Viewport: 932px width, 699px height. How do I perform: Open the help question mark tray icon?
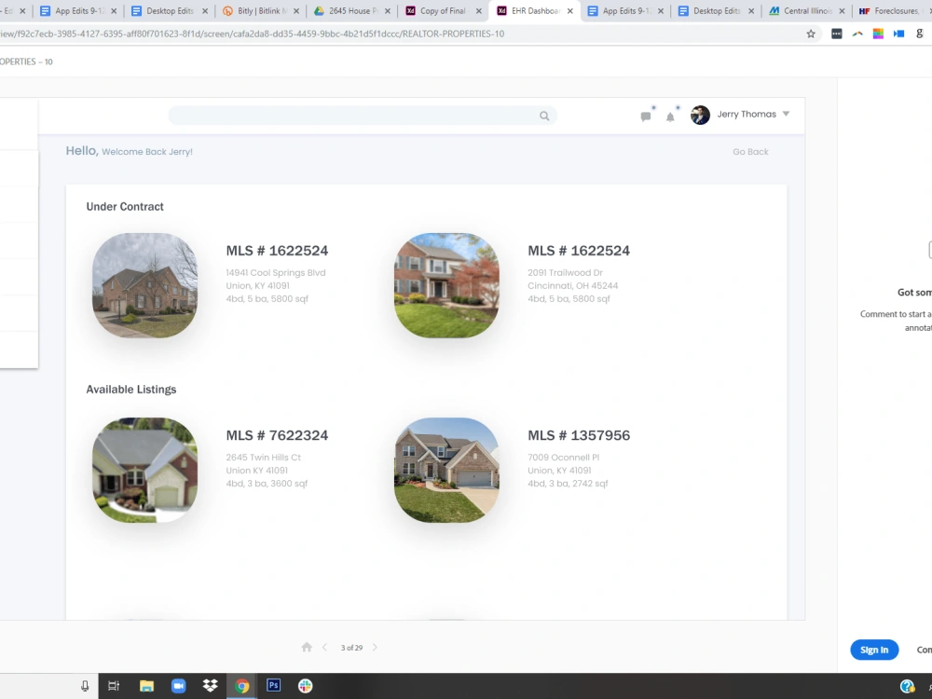coord(908,687)
